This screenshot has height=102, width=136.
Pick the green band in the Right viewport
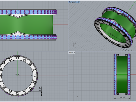[122, 75]
